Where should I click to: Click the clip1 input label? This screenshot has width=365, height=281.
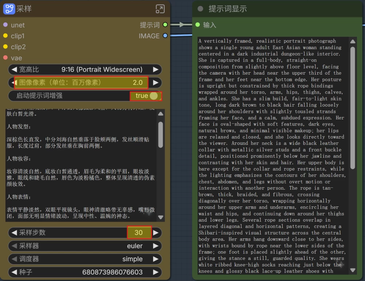[x=18, y=36]
